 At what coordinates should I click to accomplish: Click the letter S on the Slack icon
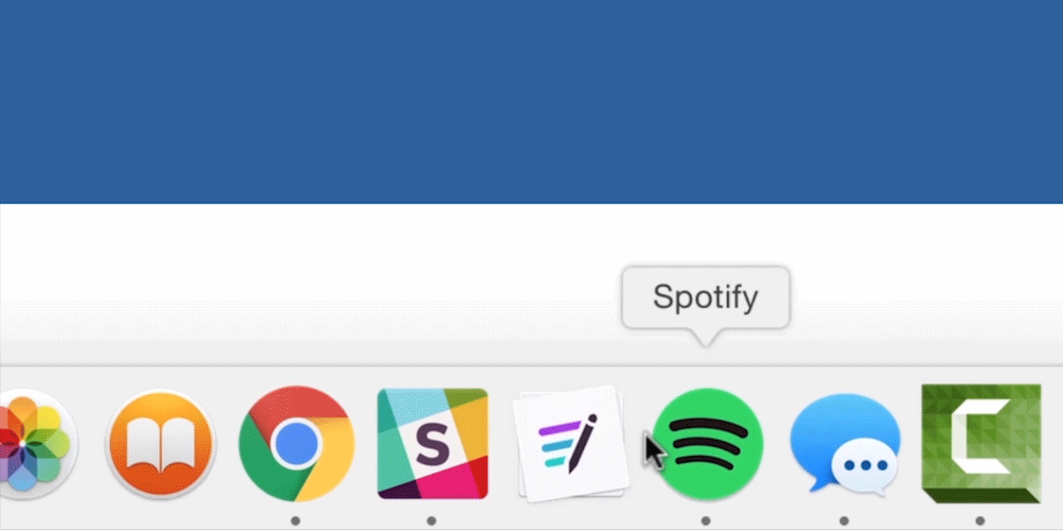click(x=431, y=444)
